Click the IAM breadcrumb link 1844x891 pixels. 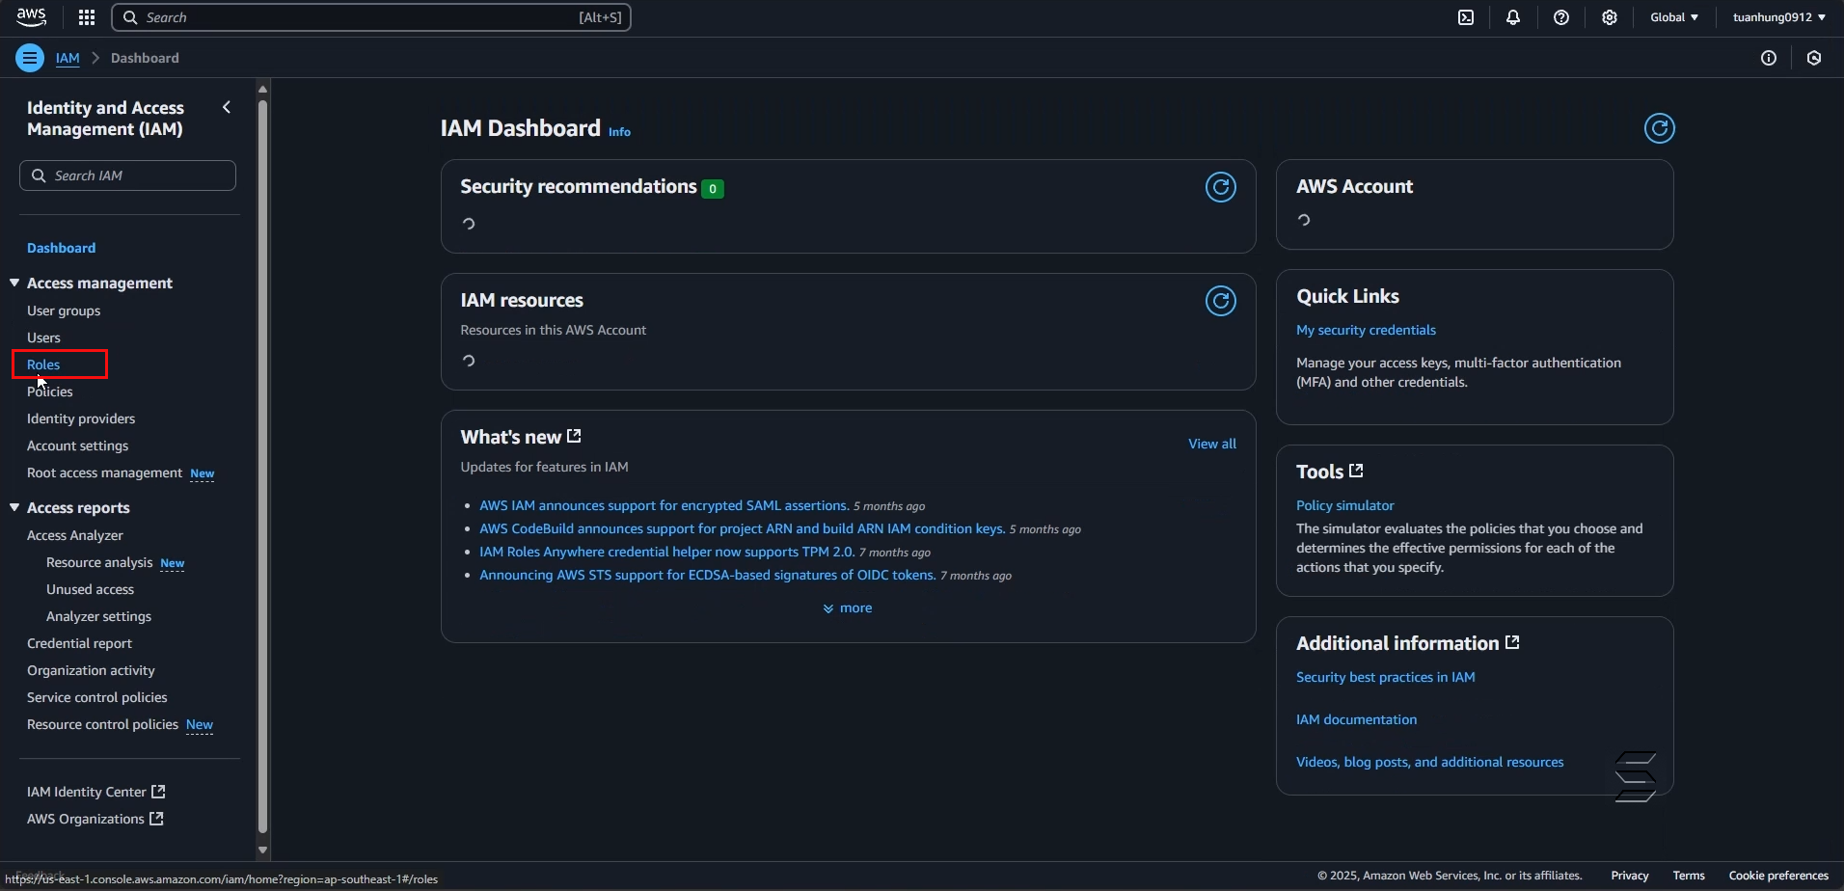pos(68,58)
